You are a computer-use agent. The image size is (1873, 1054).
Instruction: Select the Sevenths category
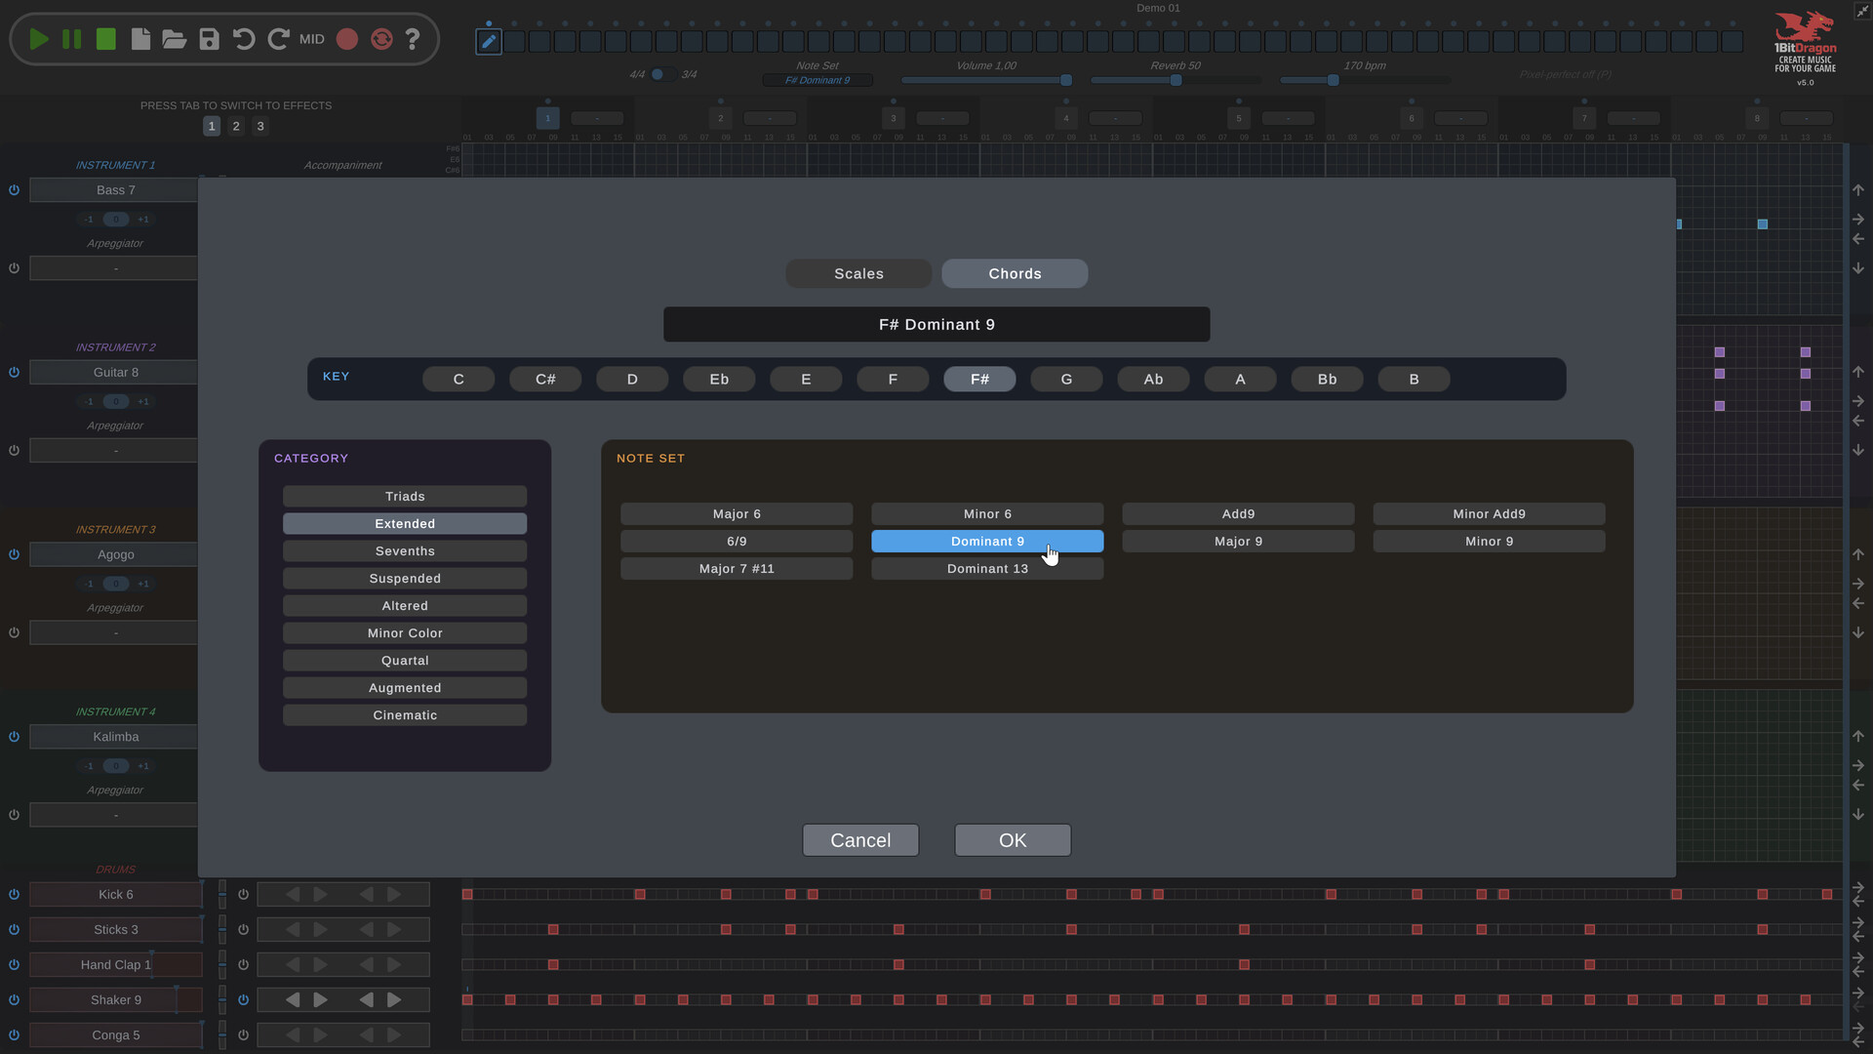405,551
